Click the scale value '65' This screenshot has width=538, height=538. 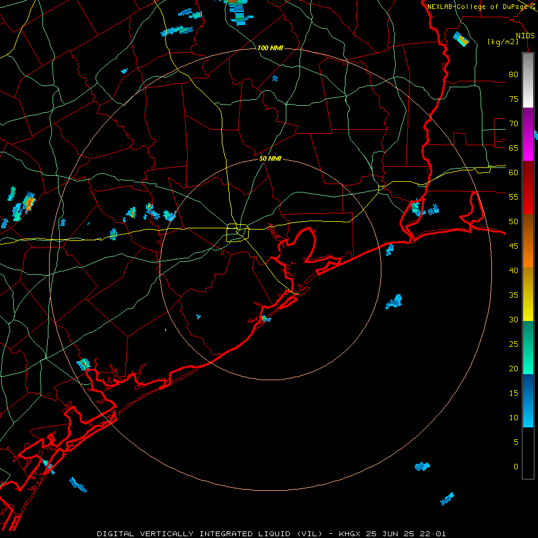pos(513,148)
